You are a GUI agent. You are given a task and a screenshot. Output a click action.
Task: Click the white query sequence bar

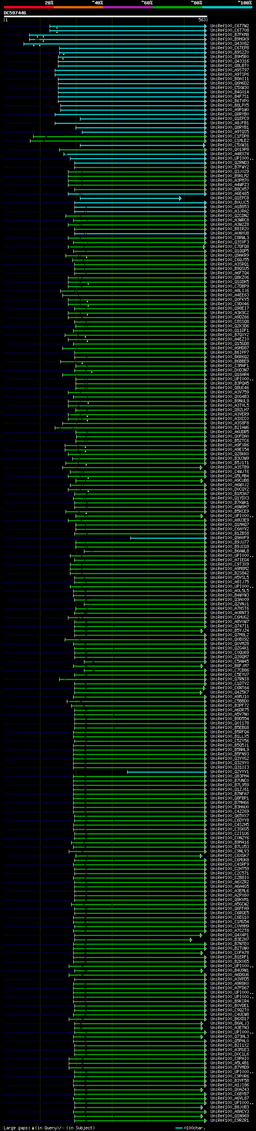[x=106, y=16]
